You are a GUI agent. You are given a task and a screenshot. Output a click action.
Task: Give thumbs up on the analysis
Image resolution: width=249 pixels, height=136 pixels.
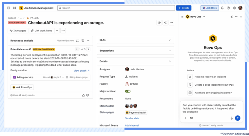pos(83,95)
